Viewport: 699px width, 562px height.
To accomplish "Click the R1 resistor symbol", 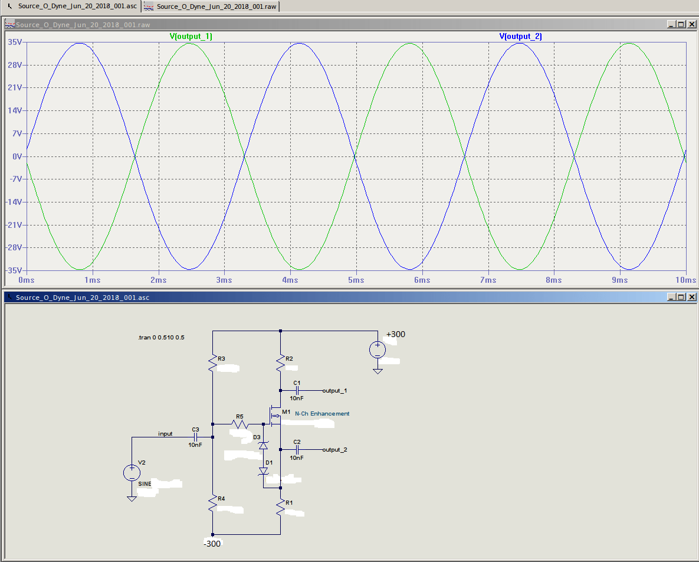I will point(280,508).
